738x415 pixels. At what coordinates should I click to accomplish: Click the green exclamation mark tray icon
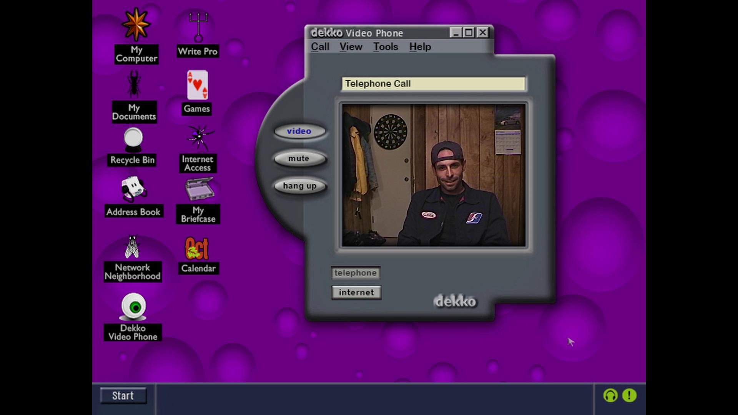tap(629, 395)
